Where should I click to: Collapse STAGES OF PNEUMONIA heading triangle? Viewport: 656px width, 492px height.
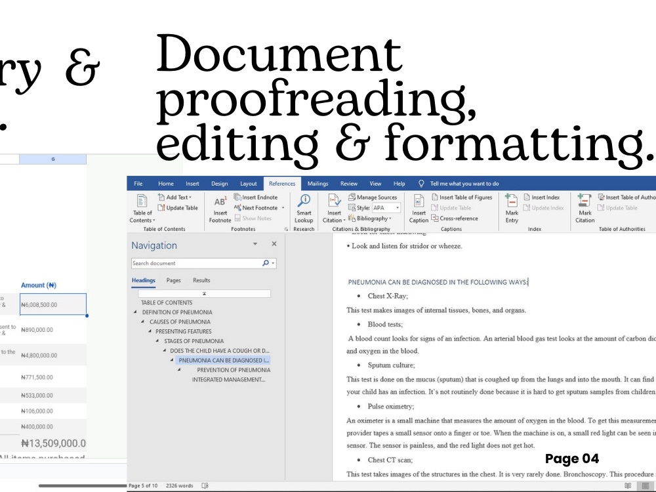coord(157,340)
